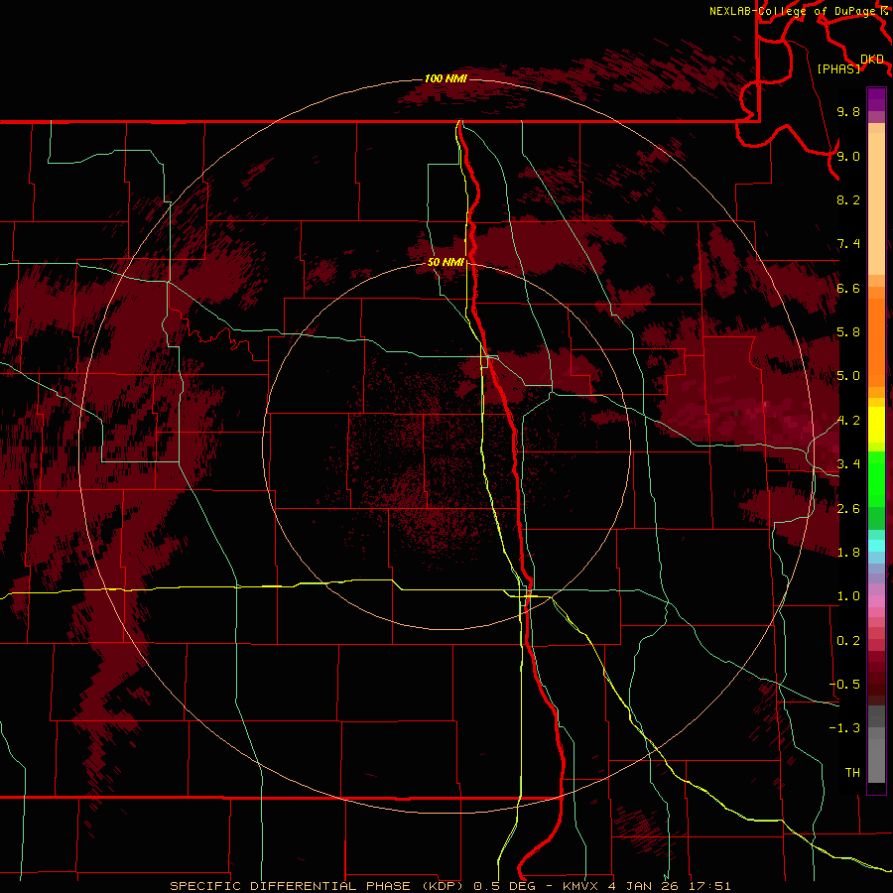
Task: Click the TH label on the color scale
Action: coord(852,773)
